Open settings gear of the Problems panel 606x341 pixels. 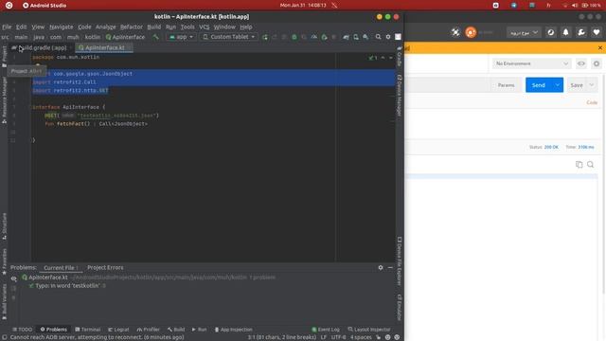pyautogui.click(x=381, y=267)
